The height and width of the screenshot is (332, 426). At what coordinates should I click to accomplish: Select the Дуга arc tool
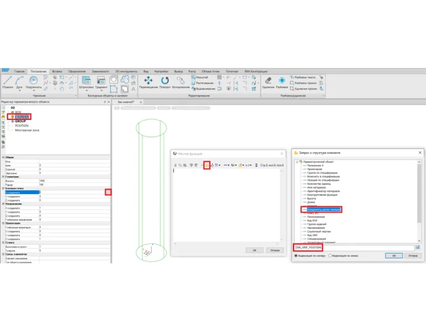(x=19, y=82)
